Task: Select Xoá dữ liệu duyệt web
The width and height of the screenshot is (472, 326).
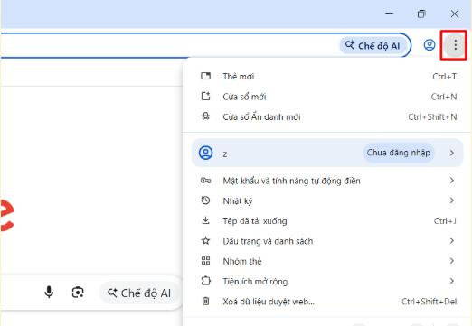Action: click(x=326, y=302)
